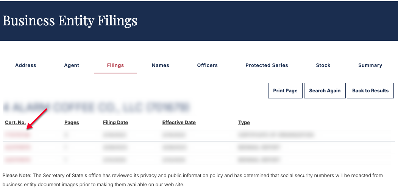398x190 pixels.
Task: Click the Pages column header
Action: click(x=72, y=123)
